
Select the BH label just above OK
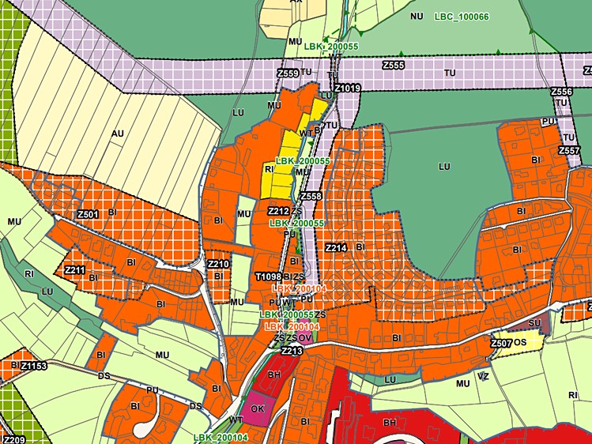click(274, 374)
